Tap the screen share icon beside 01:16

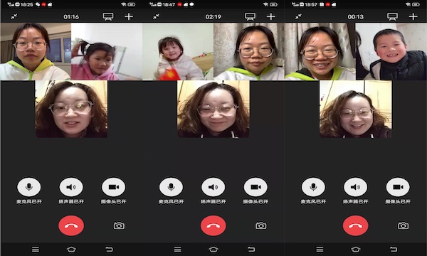tap(108, 16)
